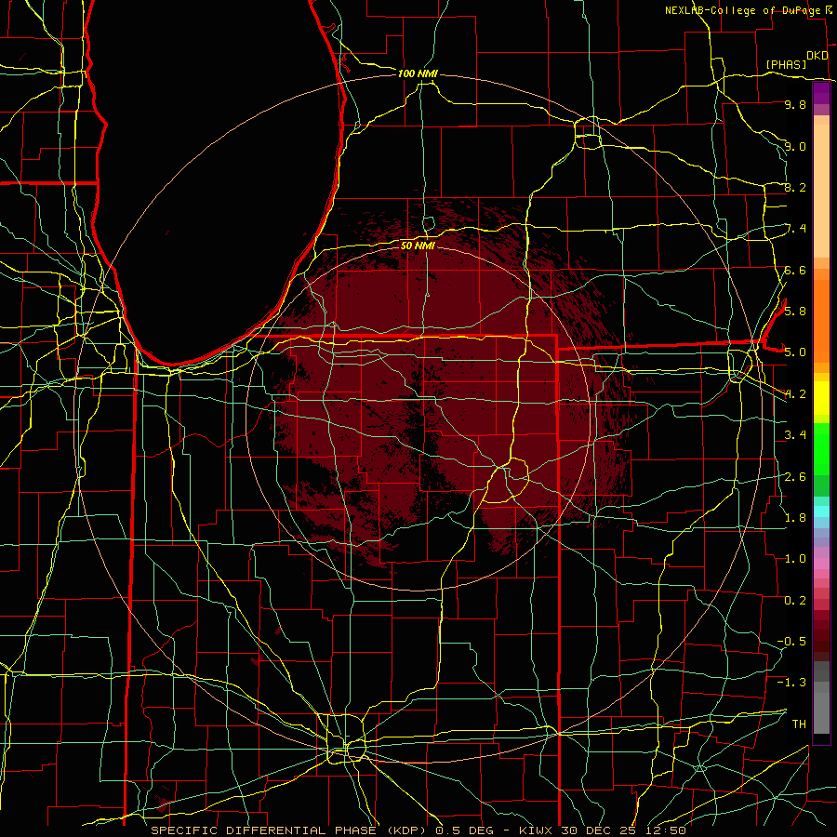837x837 pixels.
Task: Click the 6.6 value on the color scale
Action: pos(795,270)
